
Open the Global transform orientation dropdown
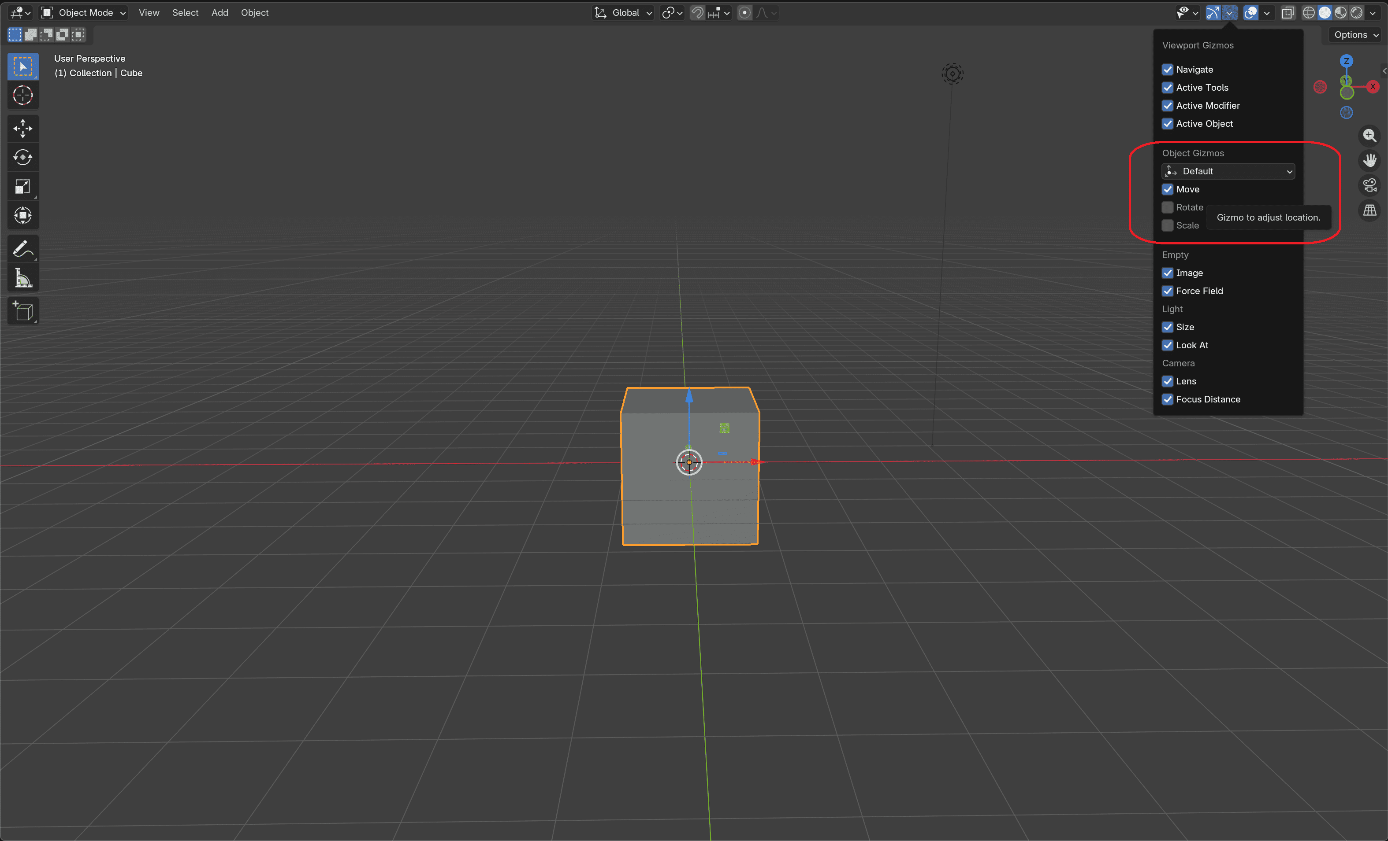(x=623, y=12)
